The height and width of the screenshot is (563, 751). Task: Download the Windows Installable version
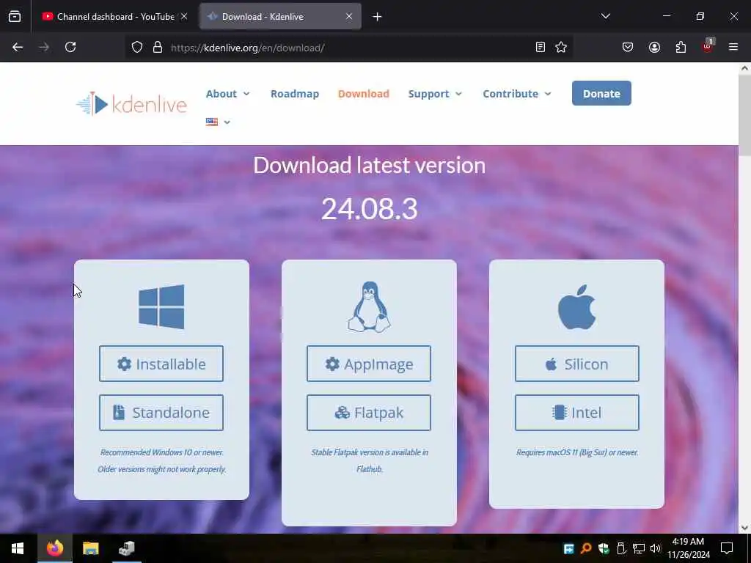point(161,364)
